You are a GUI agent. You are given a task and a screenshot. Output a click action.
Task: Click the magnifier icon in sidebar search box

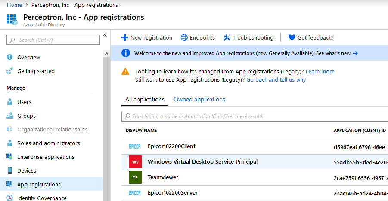[12, 40]
